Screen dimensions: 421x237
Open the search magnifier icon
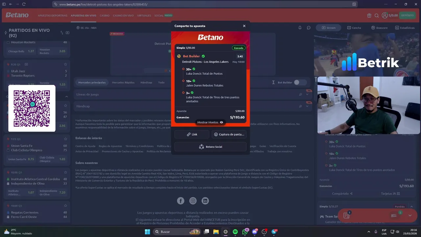[x=377, y=15]
